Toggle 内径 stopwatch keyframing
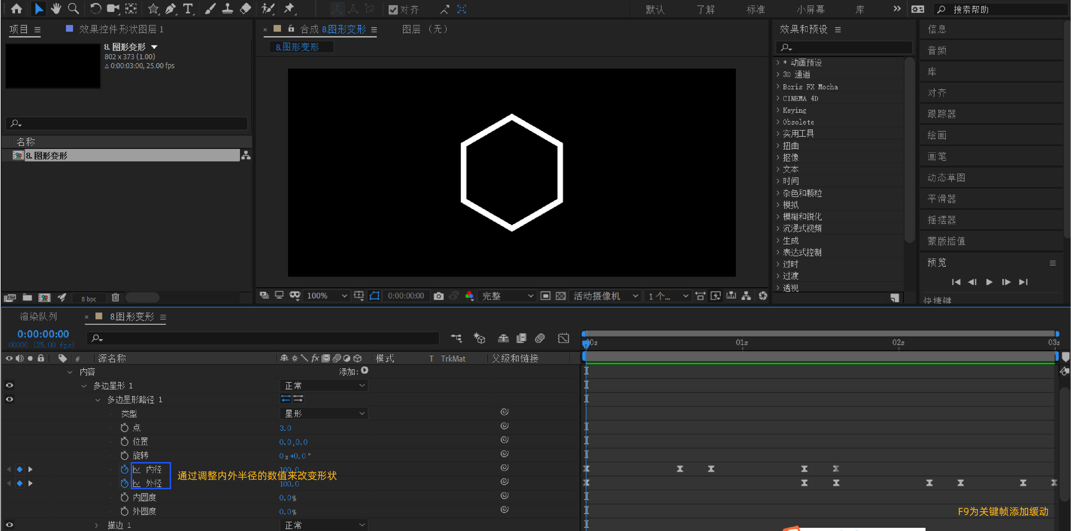This screenshot has height=531, width=1071. [124, 469]
